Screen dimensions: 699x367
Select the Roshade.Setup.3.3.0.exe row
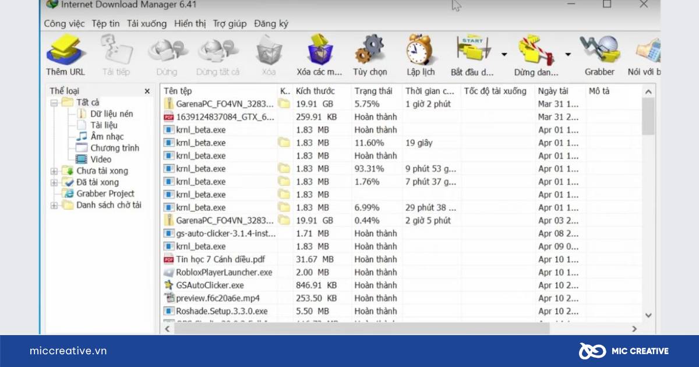pyautogui.click(x=401, y=311)
